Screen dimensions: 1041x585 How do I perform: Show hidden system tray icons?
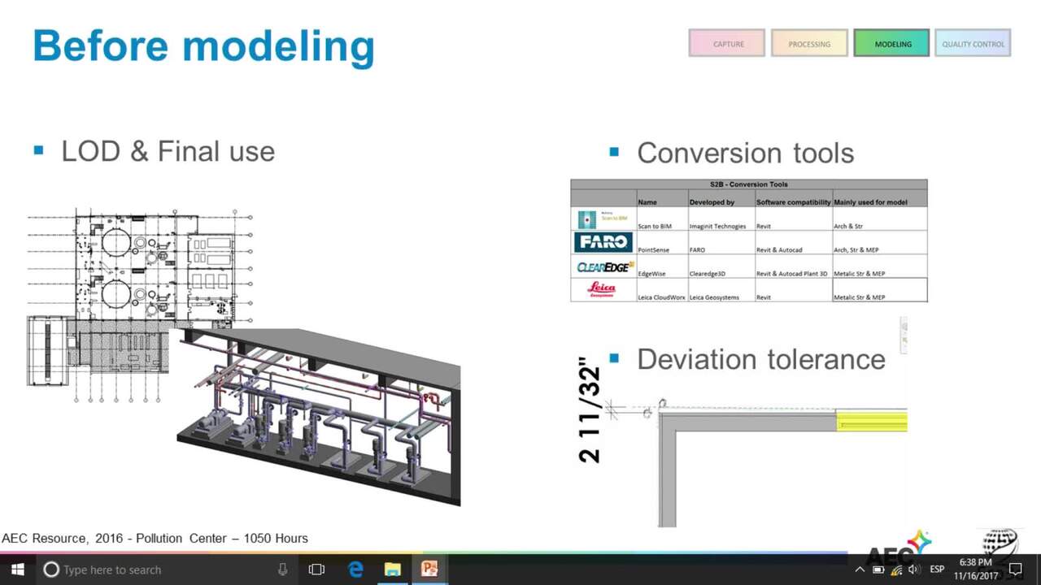[860, 570]
